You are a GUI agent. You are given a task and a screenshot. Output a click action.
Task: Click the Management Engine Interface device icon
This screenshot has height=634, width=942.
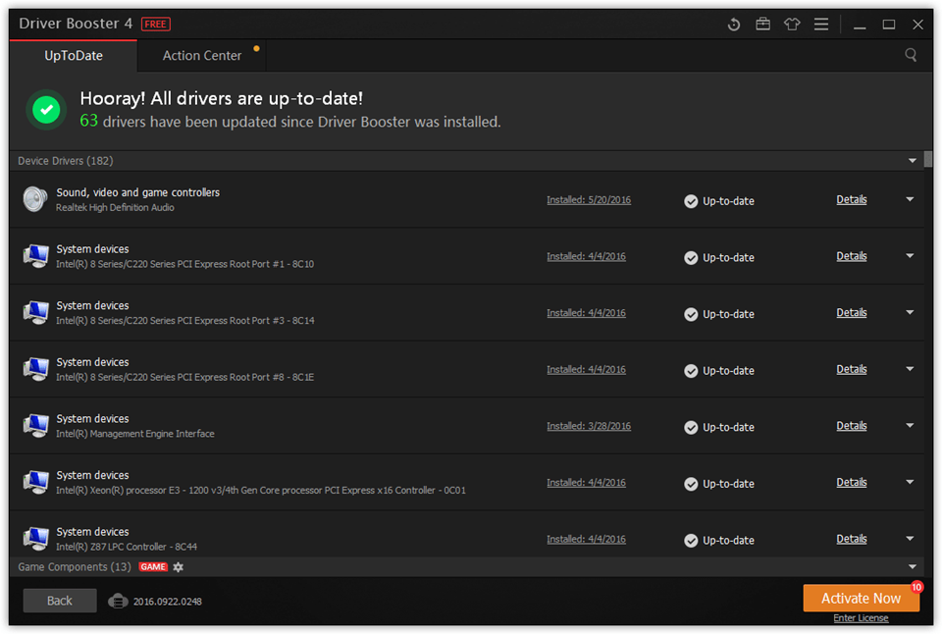[35, 426]
